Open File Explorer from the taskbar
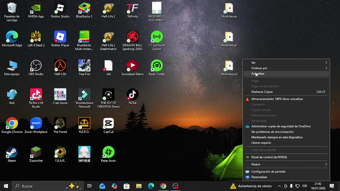This screenshot has width=340, height=191. click(139, 186)
